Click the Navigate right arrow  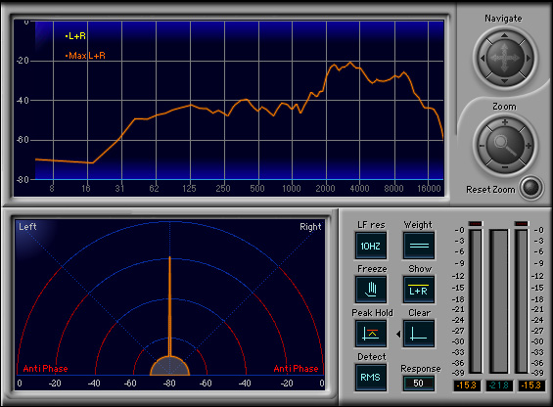[528, 58]
